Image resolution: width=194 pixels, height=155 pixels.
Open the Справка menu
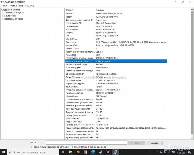[x=29, y=5]
